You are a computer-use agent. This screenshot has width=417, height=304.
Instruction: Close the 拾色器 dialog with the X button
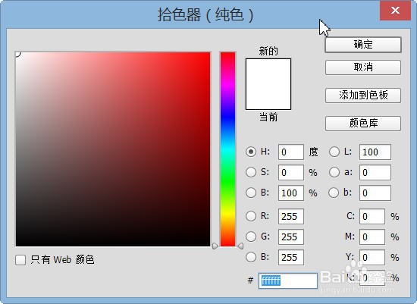pyautogui.click(x=395, y=11)
